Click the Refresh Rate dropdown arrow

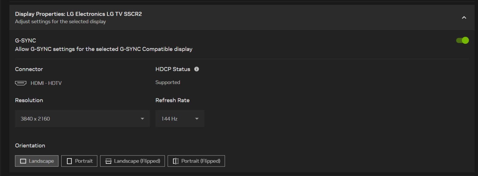point(197,119)
